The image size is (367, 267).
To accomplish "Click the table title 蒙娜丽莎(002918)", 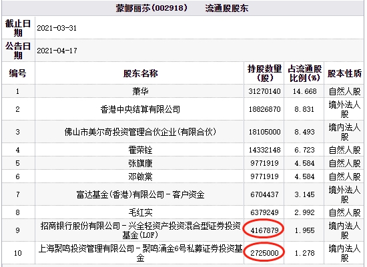I will (151, 8).
